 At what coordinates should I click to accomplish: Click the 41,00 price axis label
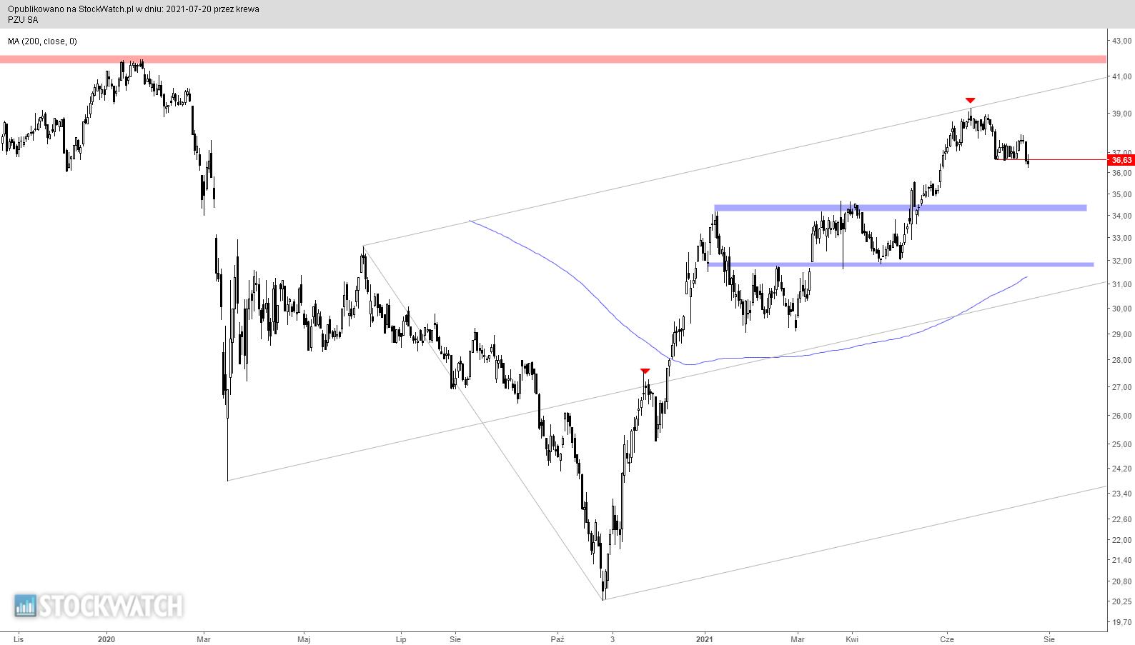click(1121, 76)
